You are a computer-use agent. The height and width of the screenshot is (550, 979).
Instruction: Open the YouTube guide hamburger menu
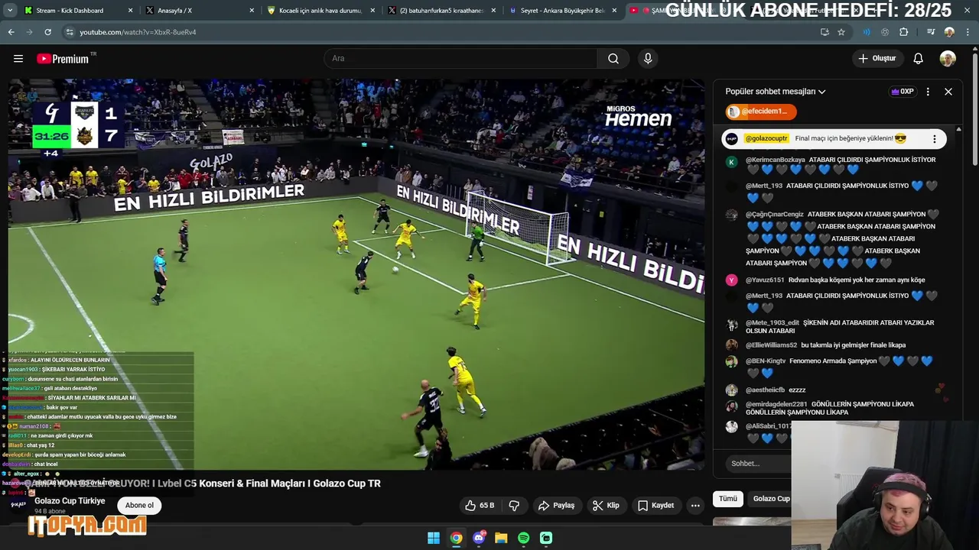point(18,59)
